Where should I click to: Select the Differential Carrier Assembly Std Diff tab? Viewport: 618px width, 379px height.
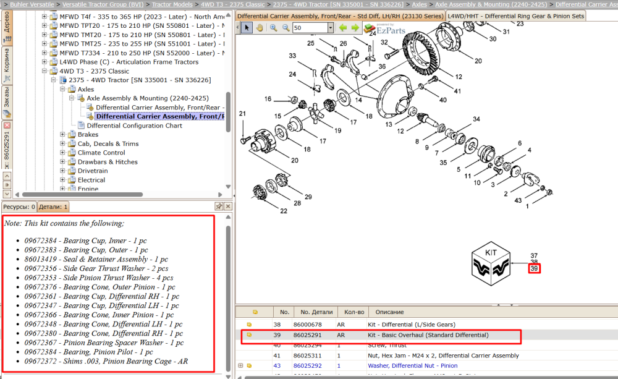pos(341,16)
